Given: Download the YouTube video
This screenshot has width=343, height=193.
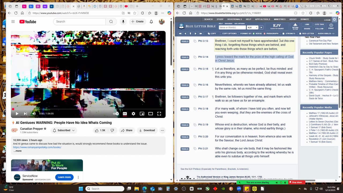Looking at the screenshot, I should (x=147, y=130).
